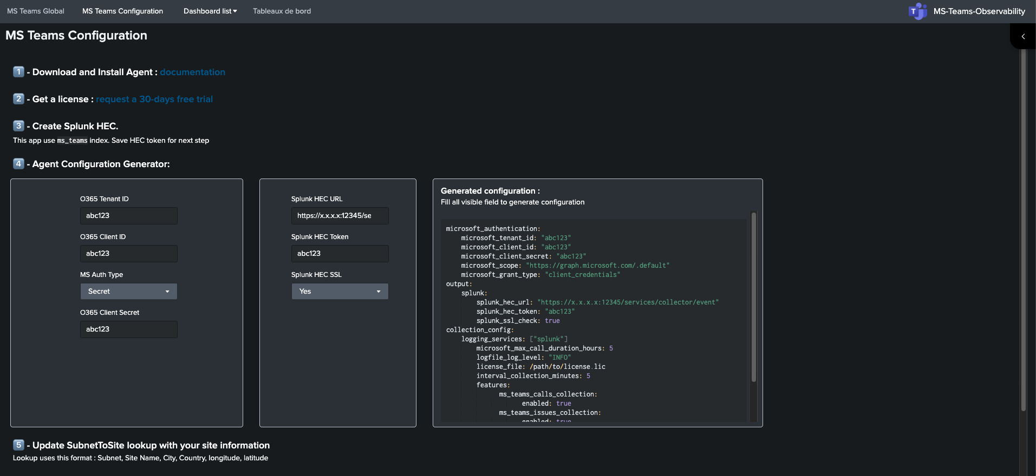The image size is (1036, 476).
Task: Click the logging_services line in config
Action: tap(514, 339)
